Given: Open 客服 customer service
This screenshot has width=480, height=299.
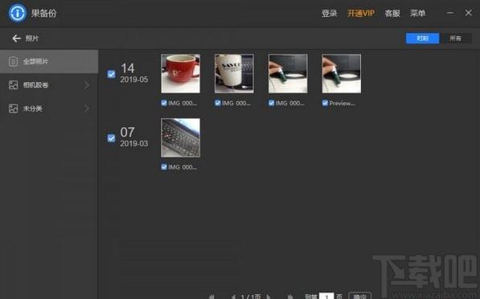Looking at the screenshot, I should [x=392, y=13].
